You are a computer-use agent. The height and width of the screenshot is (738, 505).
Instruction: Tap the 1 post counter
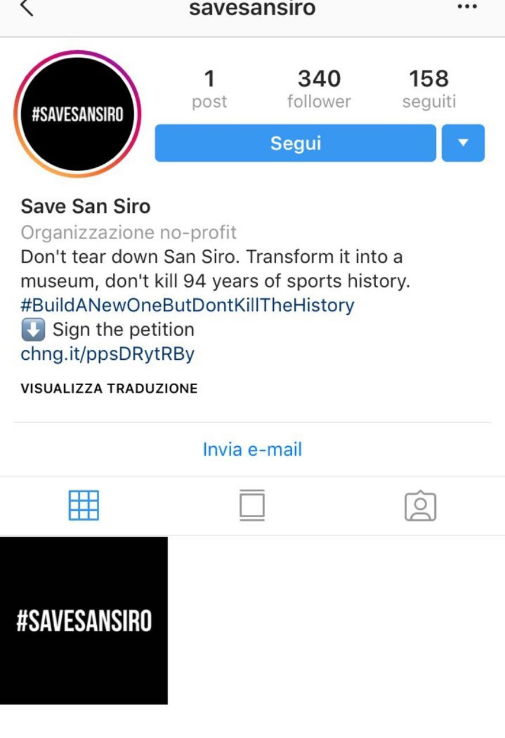[x=209, y=89]
